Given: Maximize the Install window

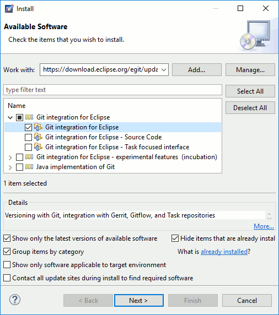Looking at the screenshot, I should (240, 8).
